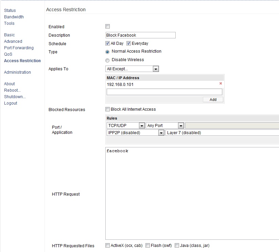The width and height of the screenshot is (279, 252).
Task: Delete the 192.168.0.101 address entry
Action: (x=221, y=84)
